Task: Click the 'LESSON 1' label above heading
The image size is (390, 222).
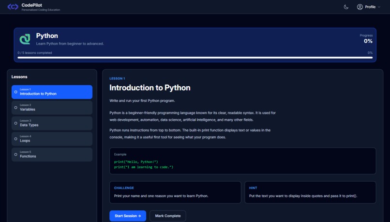Action: [117, 79]
